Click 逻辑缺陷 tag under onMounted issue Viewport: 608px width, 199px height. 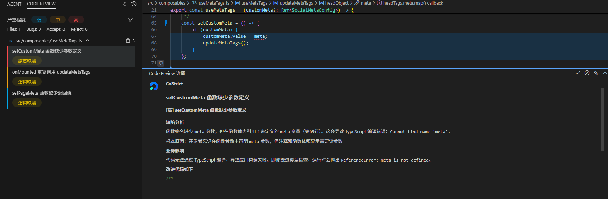coord(27,82)
